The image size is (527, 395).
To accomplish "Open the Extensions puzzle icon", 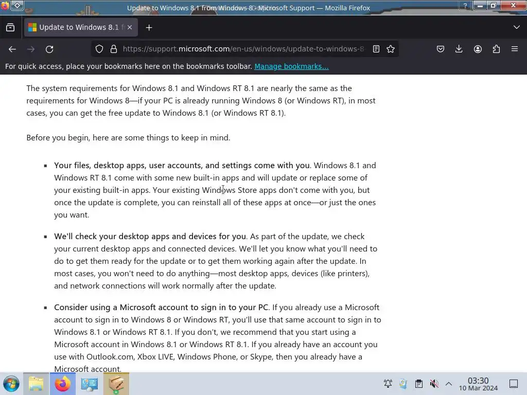I will pyautogui.click(x=496, y=49).
